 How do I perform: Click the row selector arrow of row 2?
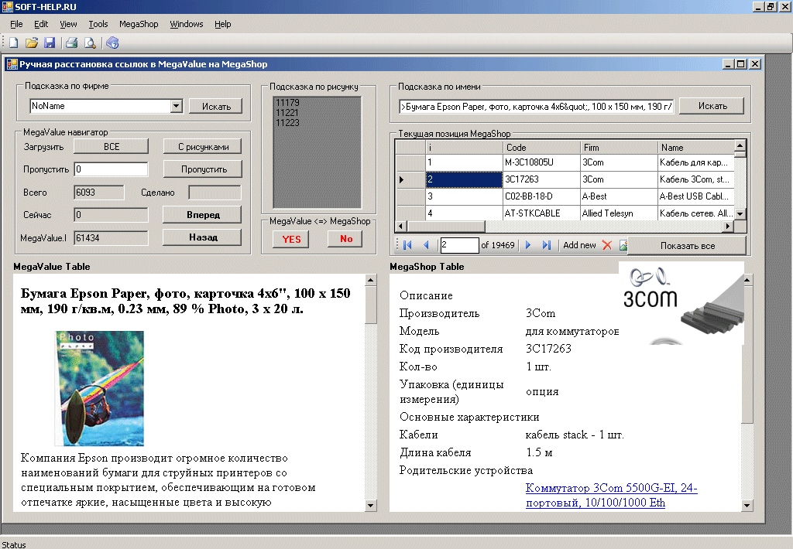410,179
